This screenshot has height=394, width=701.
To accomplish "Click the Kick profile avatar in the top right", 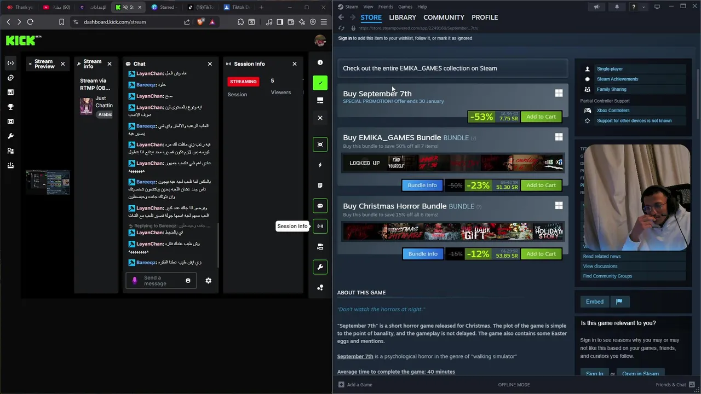I will (x=320, y=40).
